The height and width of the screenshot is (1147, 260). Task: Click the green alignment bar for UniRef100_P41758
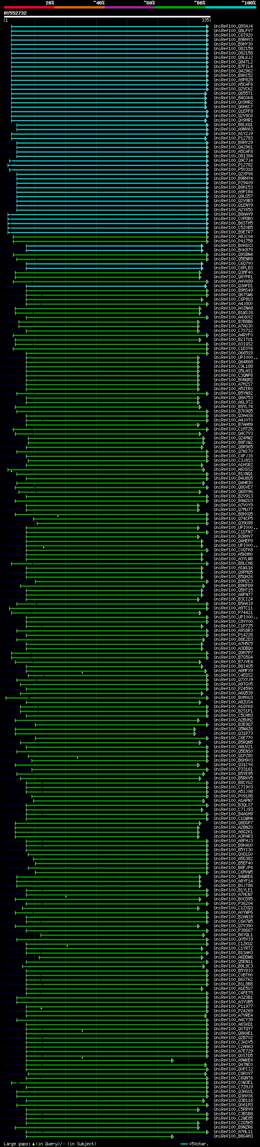coord(110,241)
